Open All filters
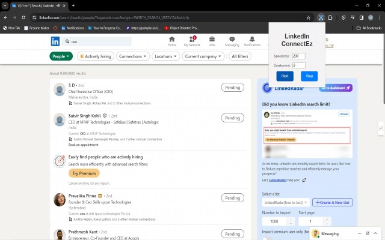The height and width of the screenshot is (240, 385). point(240,56)
